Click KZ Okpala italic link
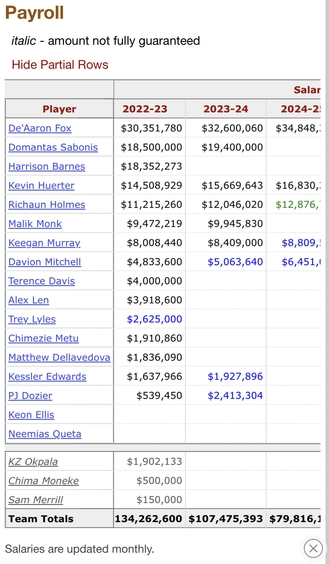Viewport: 329px width, 564px height. point(33,462)
